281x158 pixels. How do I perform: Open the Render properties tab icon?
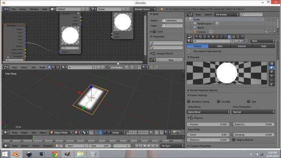click(196, 37)
